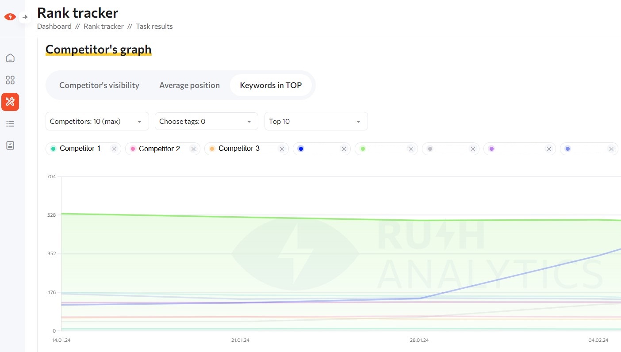
Task: Click the gray color dot
Action: (430, 149)
